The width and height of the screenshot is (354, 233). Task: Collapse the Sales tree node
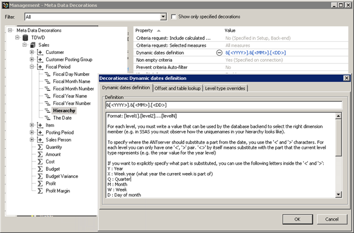(25, 45)
